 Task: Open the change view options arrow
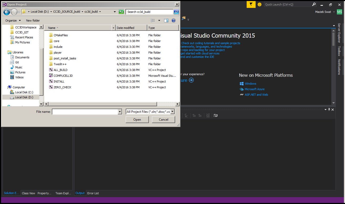pos(159,21)
